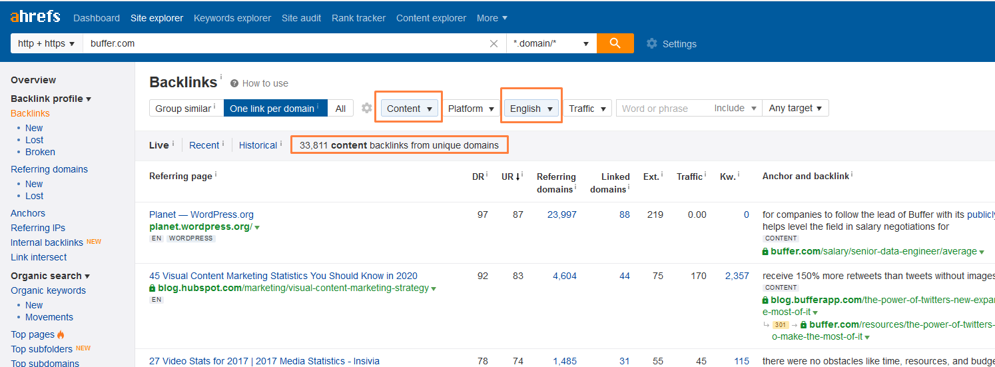Open Anchors in the sidebar
The image size is (995, 367).
[x=28, y=213]
